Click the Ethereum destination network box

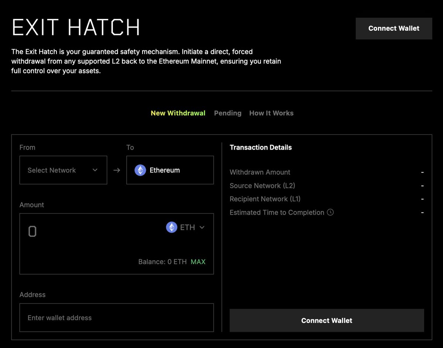coord(170,170)
